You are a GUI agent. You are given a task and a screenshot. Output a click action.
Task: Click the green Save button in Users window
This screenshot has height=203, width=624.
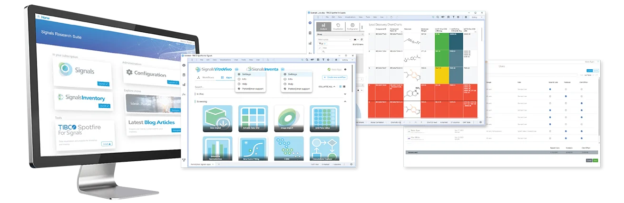(595, 161)
